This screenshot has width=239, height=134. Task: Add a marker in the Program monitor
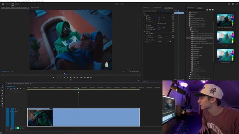pos(54,77)
